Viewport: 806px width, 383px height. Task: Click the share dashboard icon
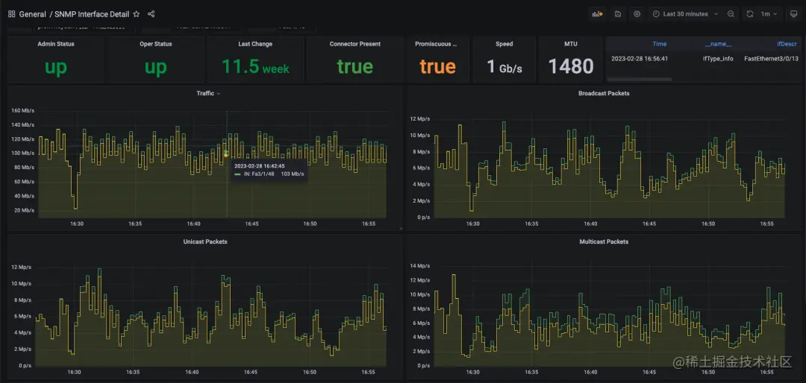pyautogui.click(x=151, y=14)
